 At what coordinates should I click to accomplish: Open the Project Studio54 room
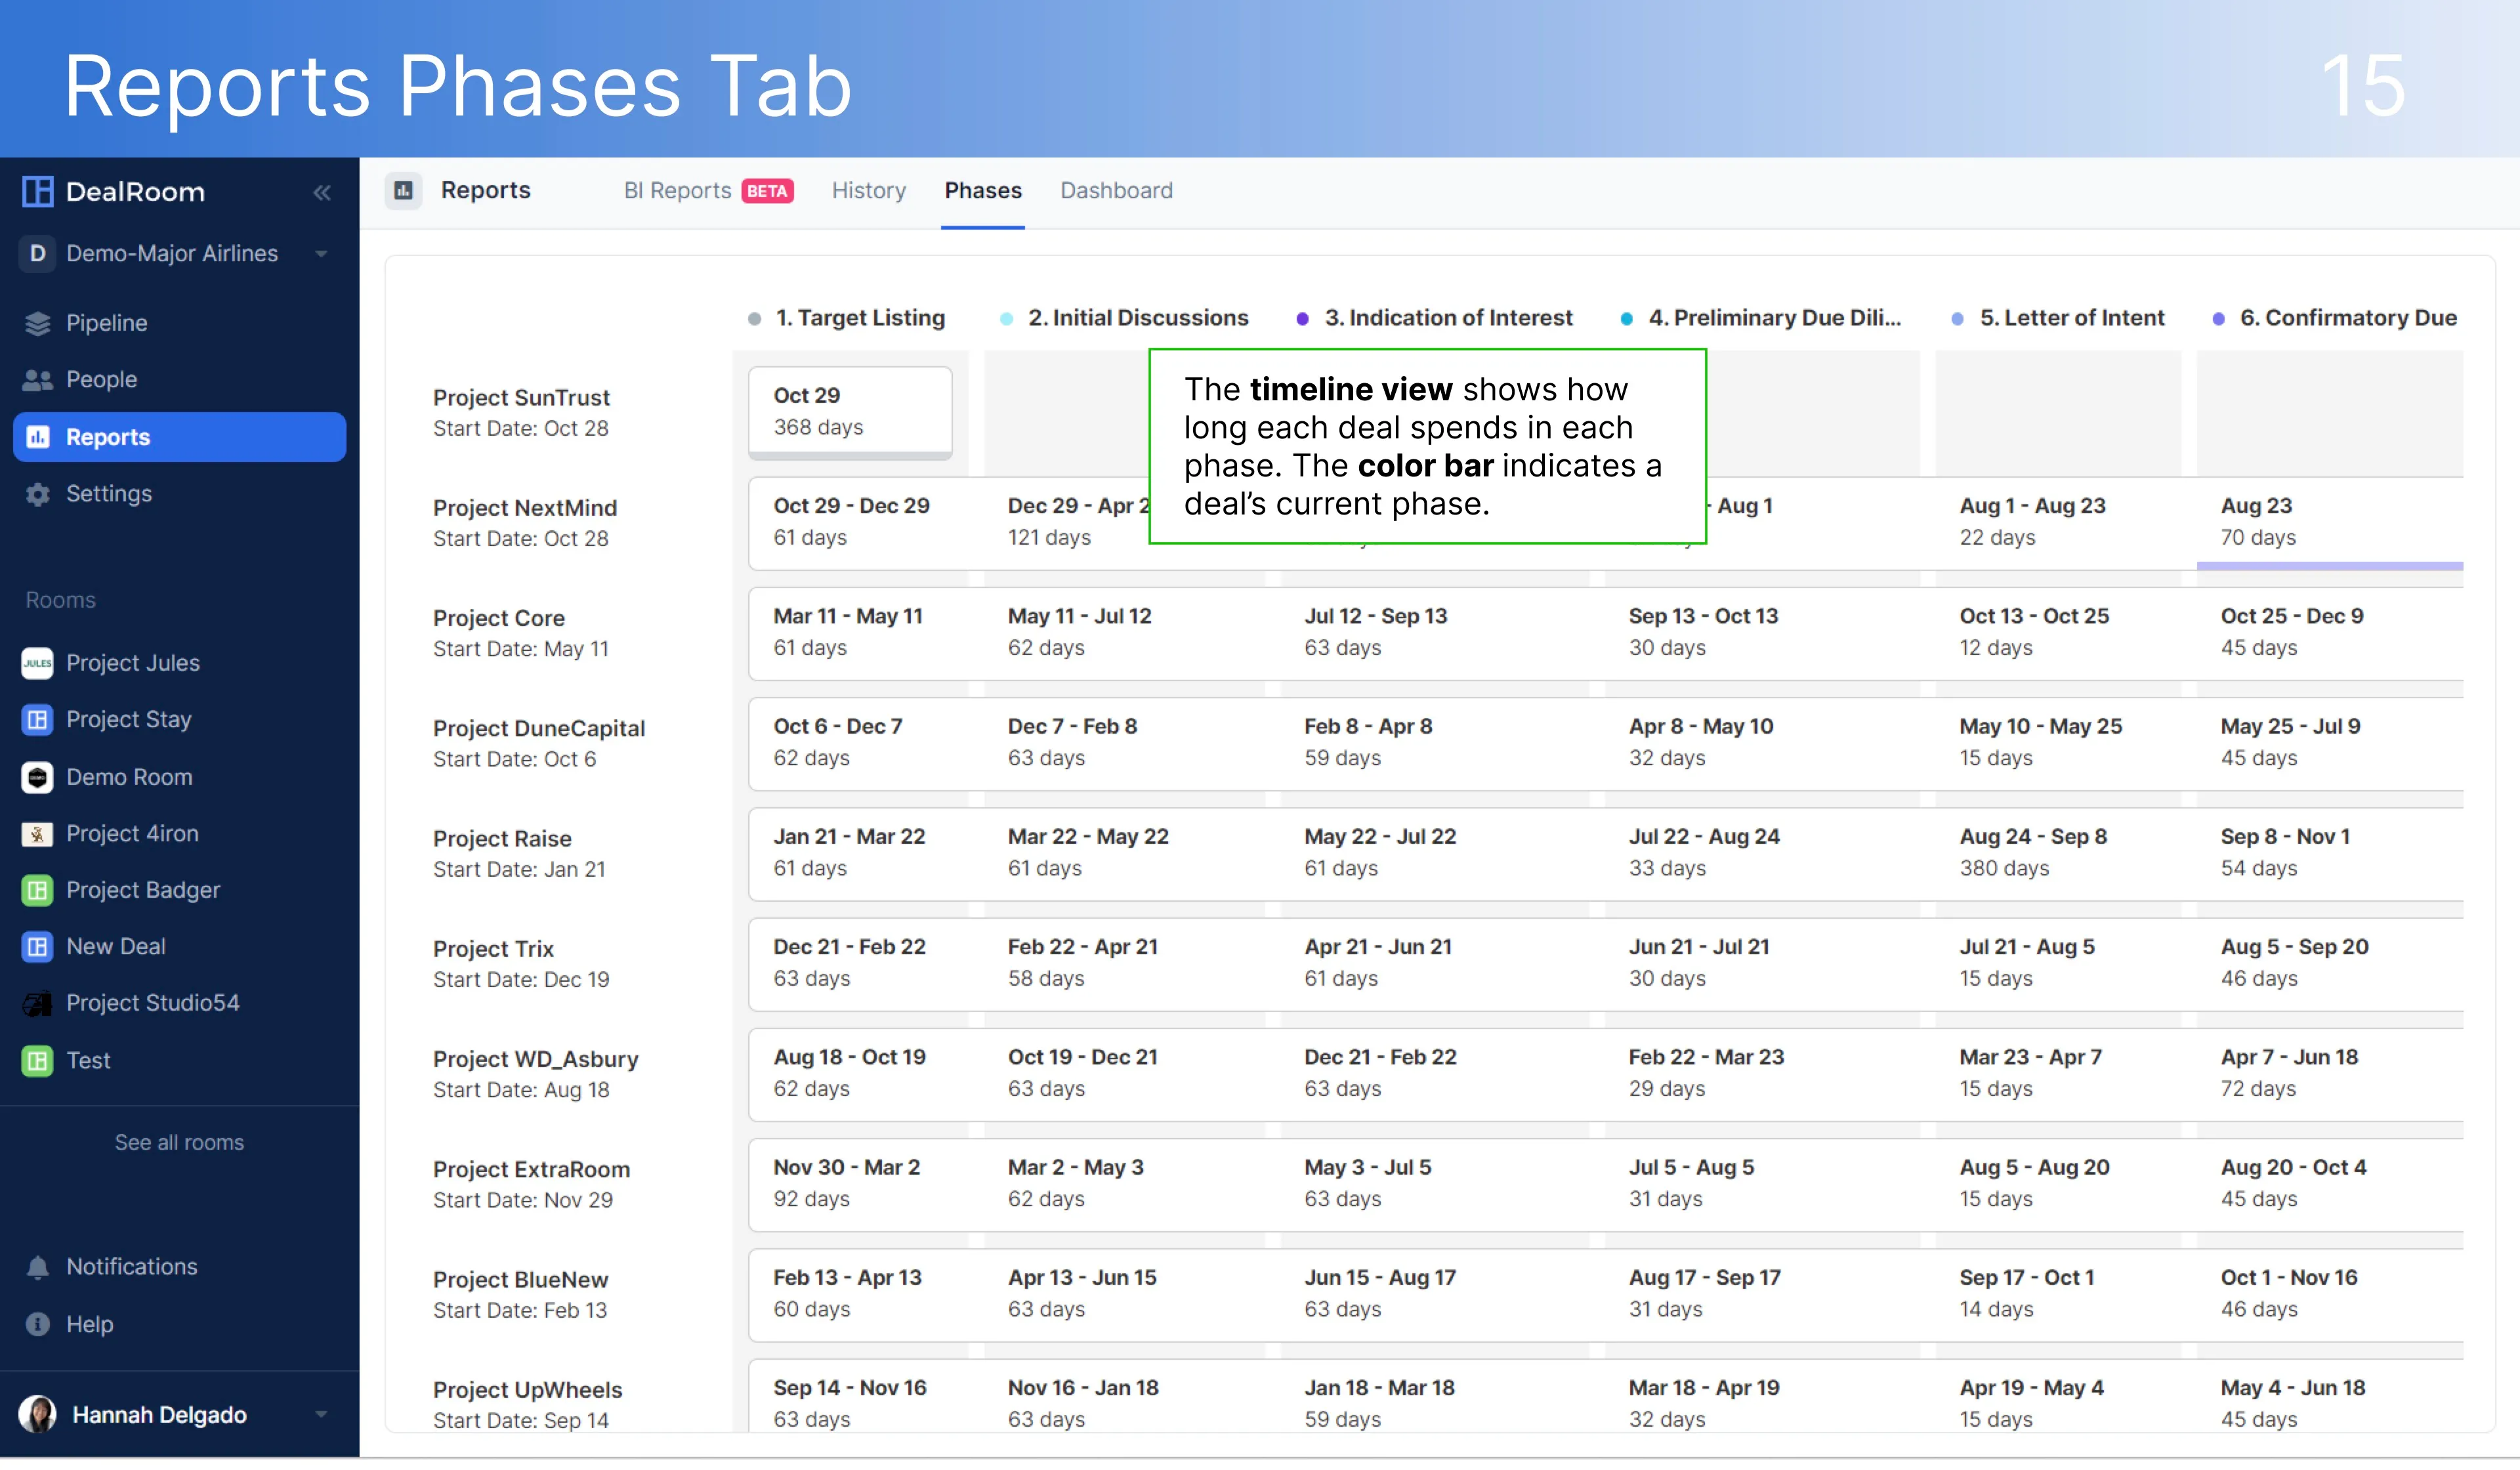(152, 1003)
